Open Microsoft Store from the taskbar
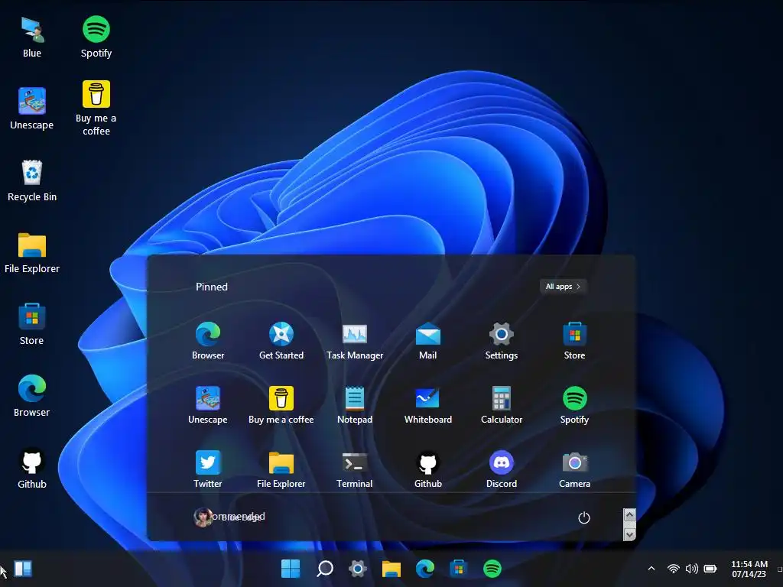Image resolution: width=783 pixels, height=587 pixels. coord(459,568)
